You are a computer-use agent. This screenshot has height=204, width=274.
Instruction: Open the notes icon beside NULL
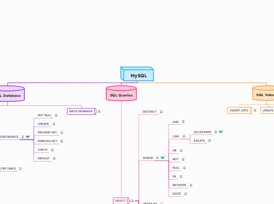coord(184,168)
